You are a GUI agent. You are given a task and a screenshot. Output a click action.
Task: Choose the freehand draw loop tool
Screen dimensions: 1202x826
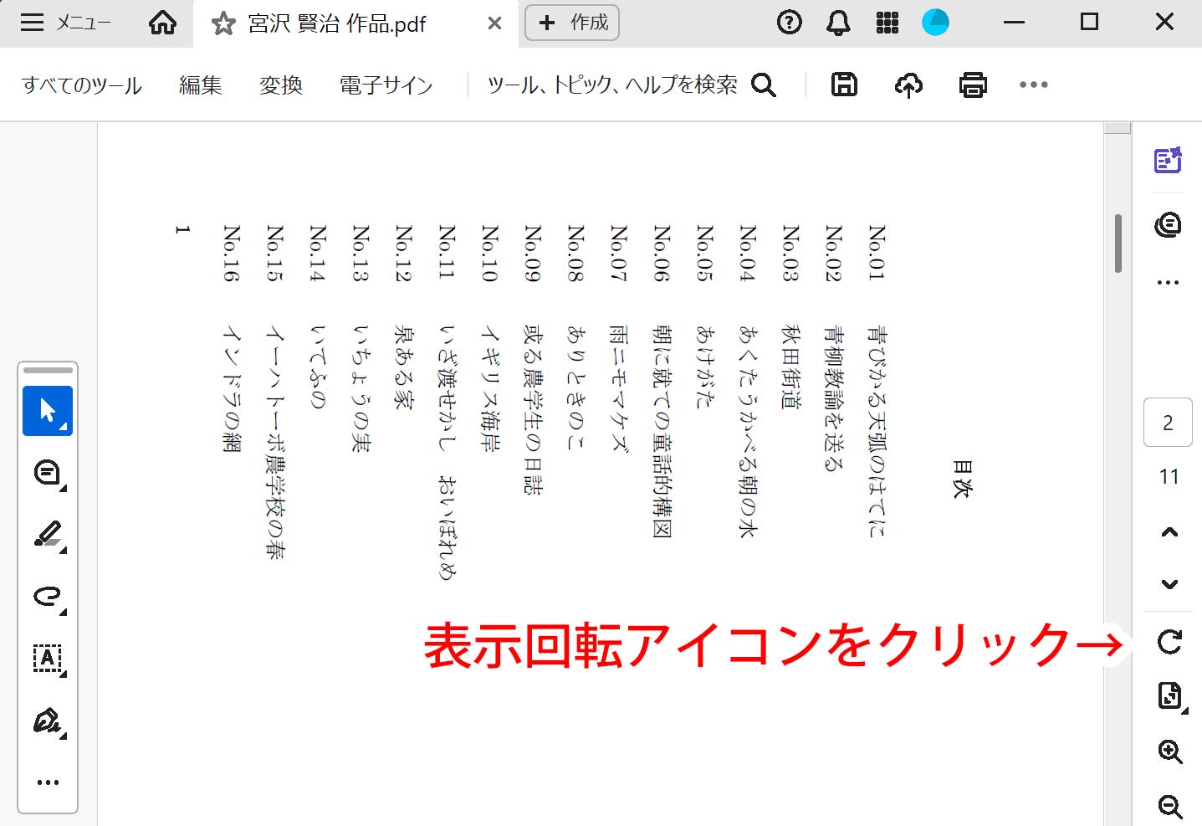click(47, 597)
